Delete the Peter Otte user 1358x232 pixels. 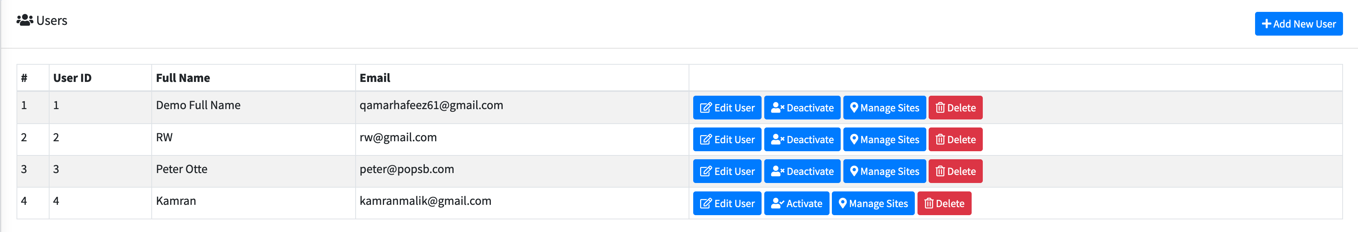955,172
